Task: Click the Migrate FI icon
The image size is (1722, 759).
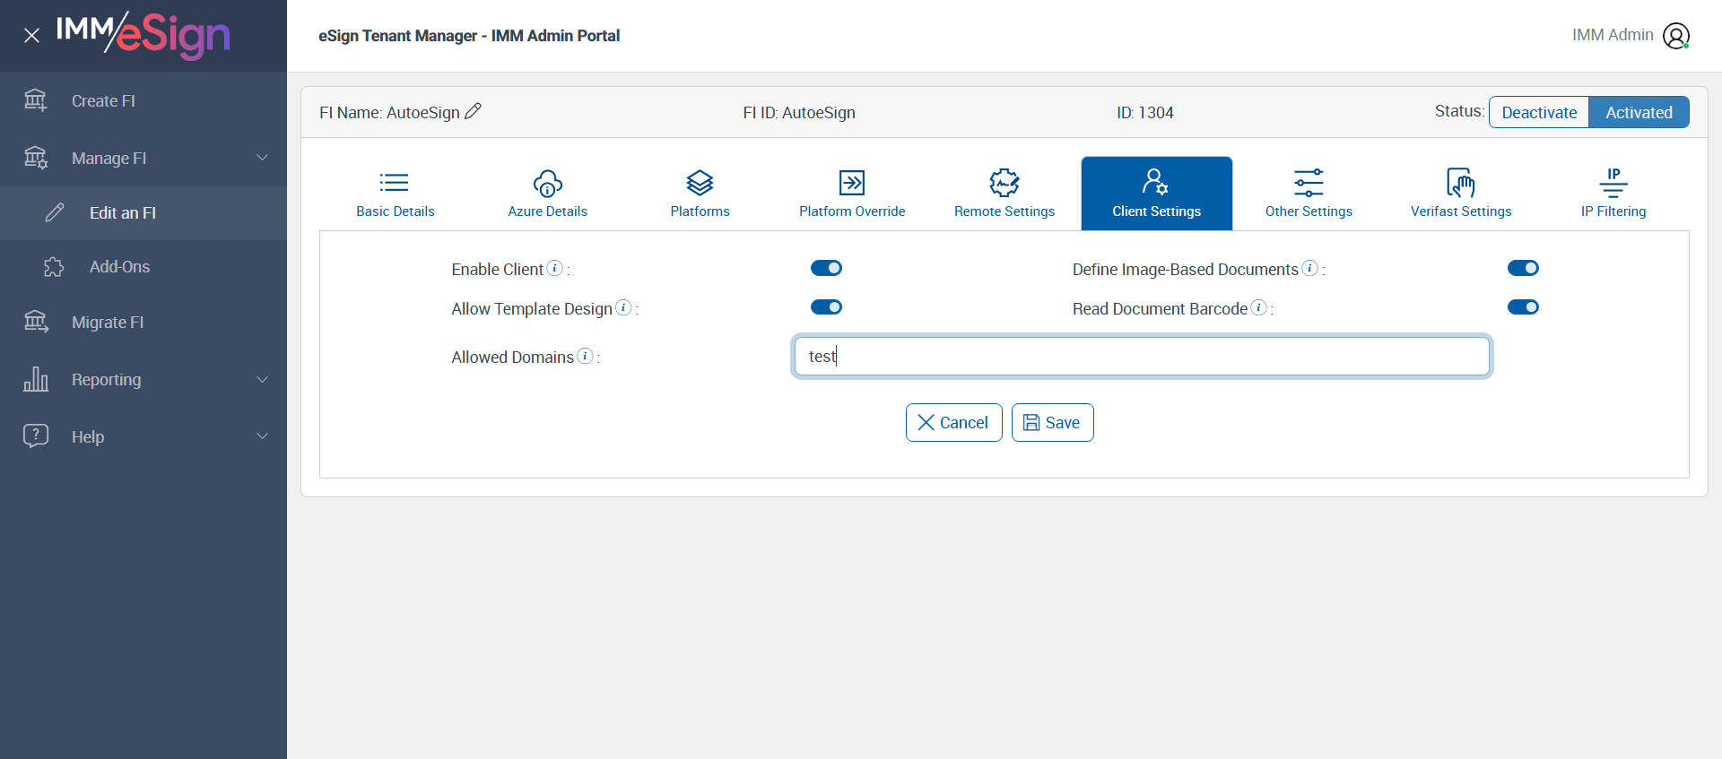Action: tap(36, 322)
